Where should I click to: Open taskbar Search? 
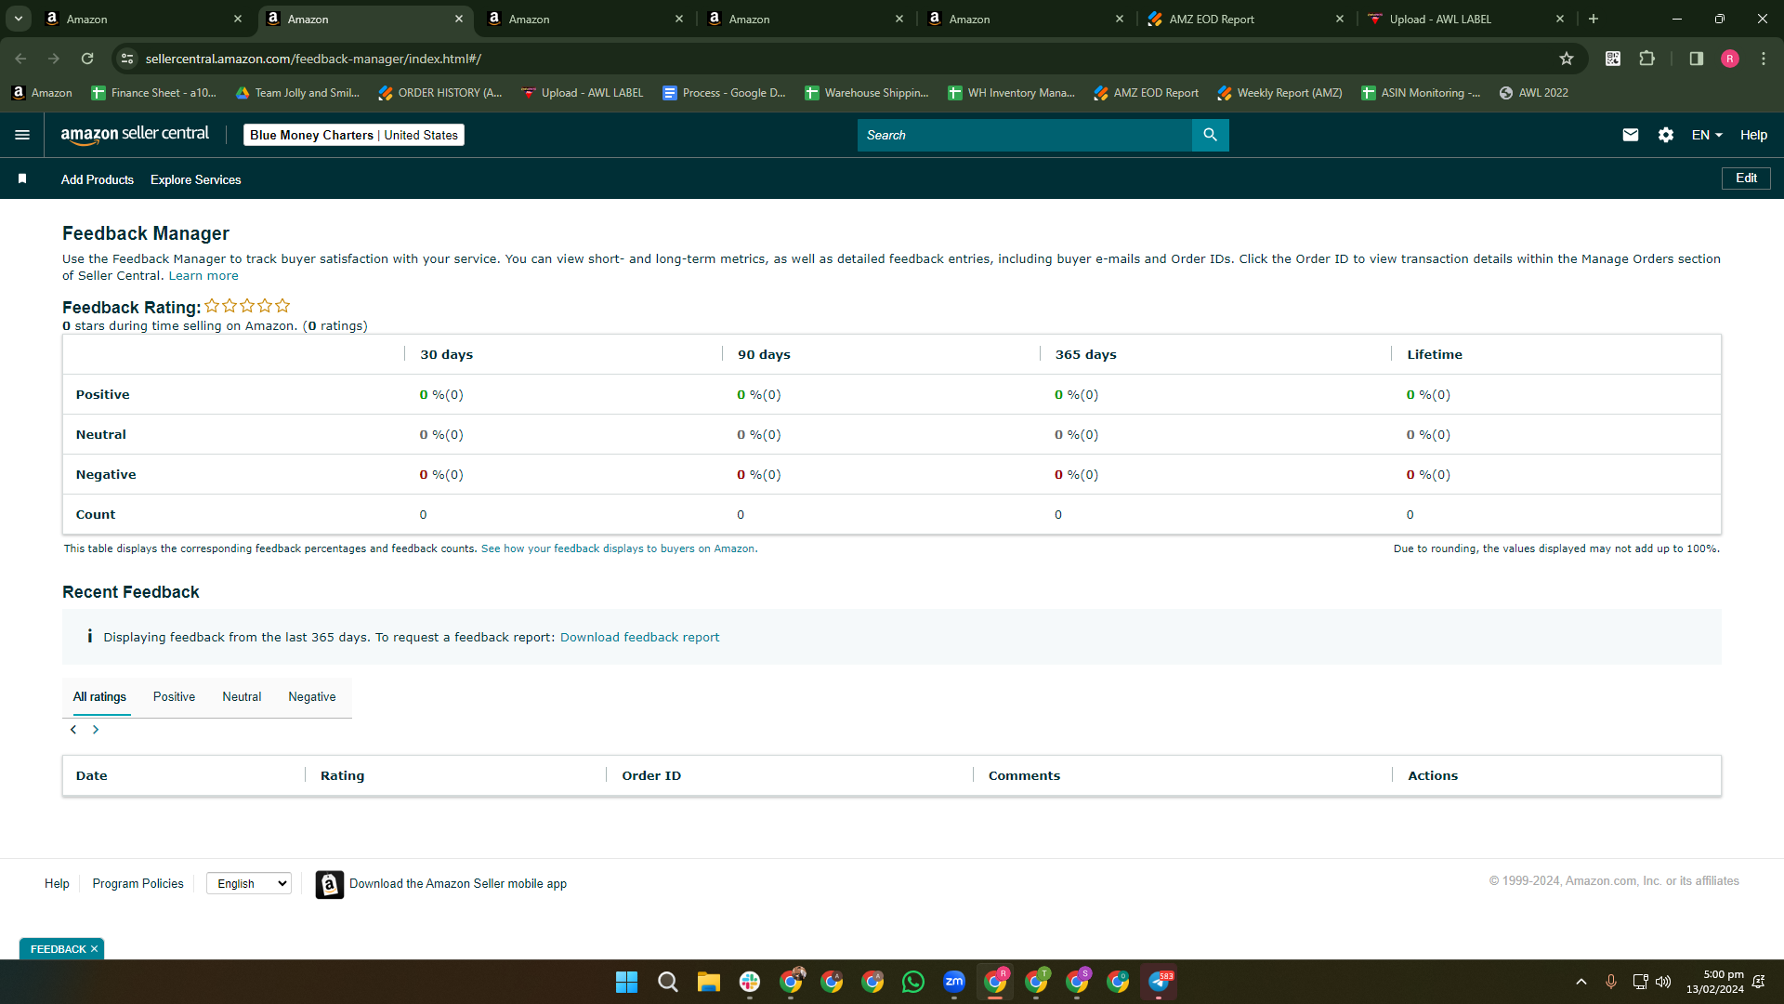tap(667, 982)
